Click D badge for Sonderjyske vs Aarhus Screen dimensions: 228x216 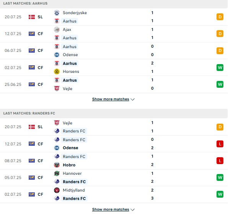pos(220,17)
